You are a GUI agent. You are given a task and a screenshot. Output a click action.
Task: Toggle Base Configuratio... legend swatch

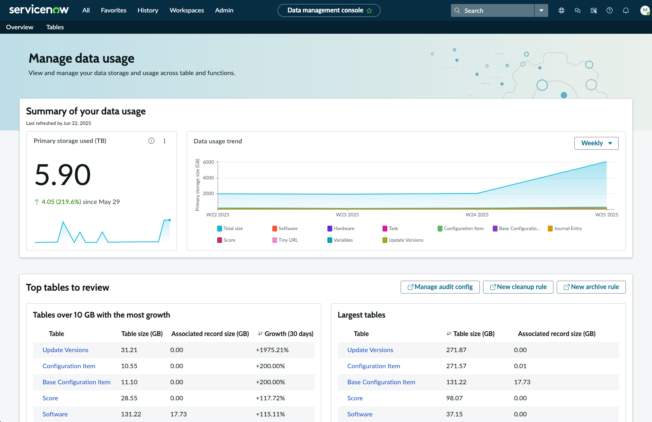click(495, 228)
